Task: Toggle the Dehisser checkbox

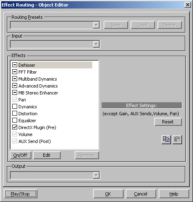Action: 15,65
